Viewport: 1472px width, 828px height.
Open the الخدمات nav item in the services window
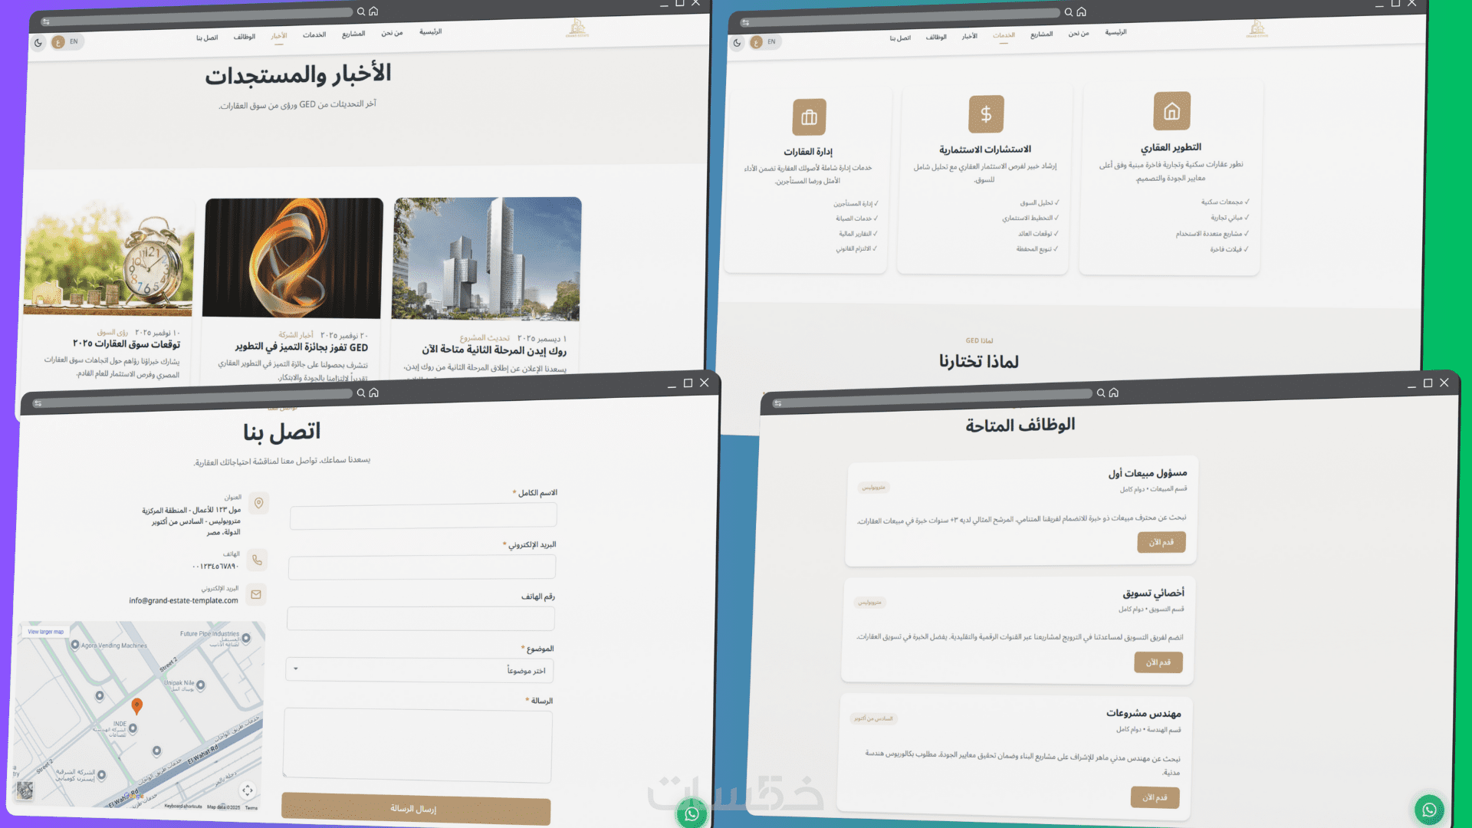(x=1004, y=35)
